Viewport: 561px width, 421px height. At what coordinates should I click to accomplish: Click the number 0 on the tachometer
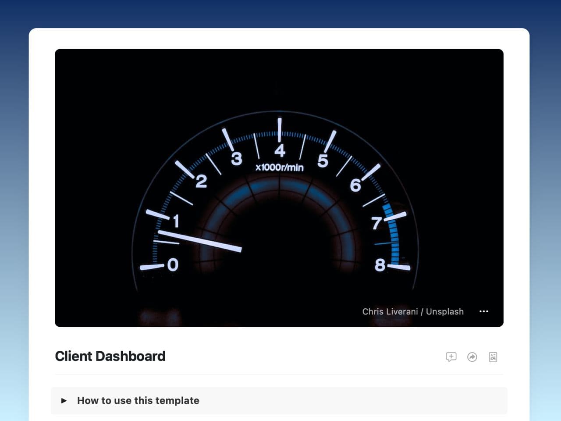(173, 264)
